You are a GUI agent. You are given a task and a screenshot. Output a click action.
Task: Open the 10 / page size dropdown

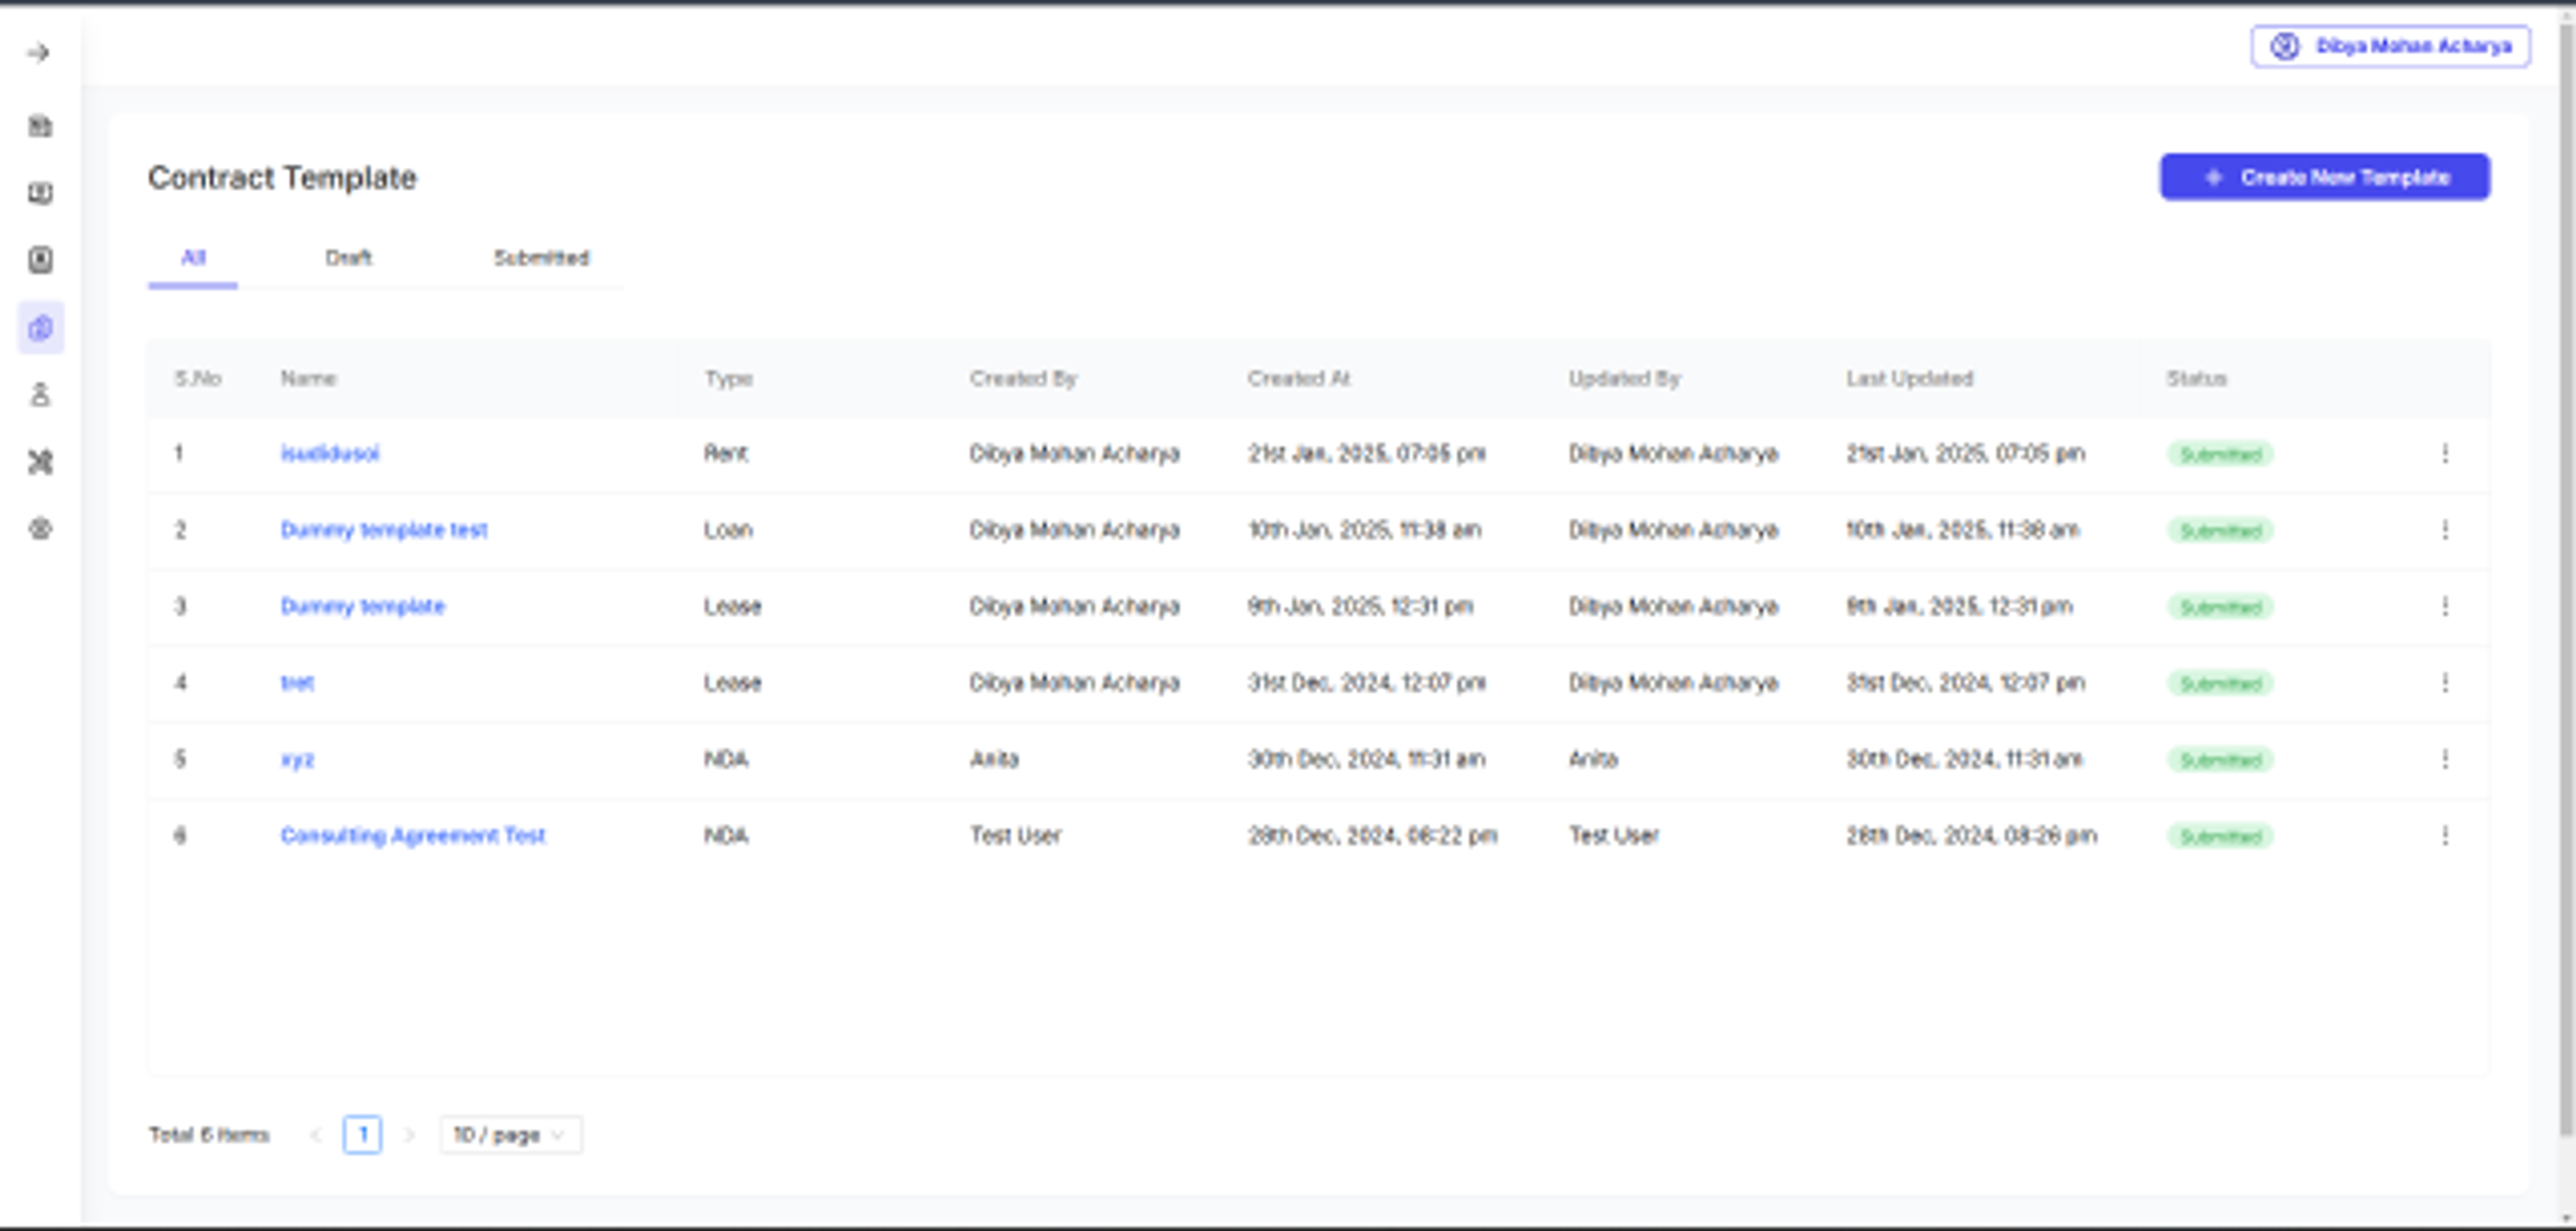point(510,1135)
